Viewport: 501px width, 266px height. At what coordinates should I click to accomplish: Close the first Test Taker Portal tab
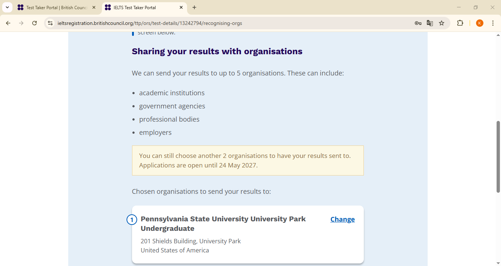94,7
